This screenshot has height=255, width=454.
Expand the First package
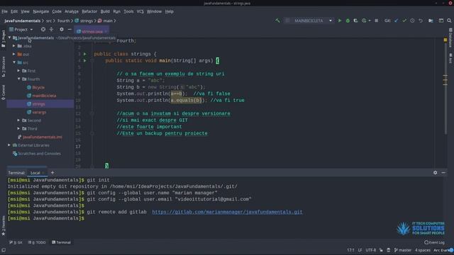pos(18,71)
